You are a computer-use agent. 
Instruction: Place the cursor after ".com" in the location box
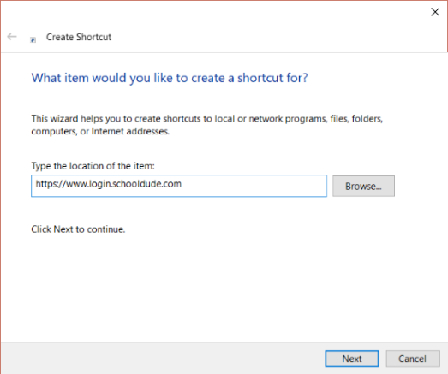tap(182, 184)
